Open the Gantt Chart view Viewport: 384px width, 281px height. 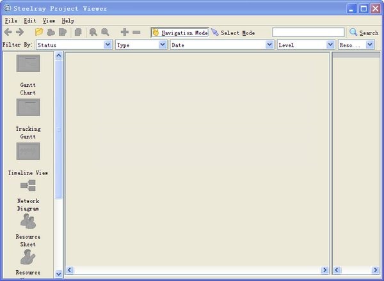coord(28,64)
